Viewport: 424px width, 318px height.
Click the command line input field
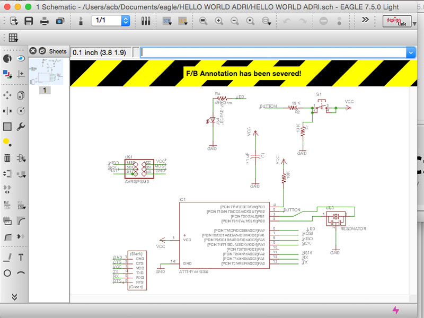(x=273, y=52)
